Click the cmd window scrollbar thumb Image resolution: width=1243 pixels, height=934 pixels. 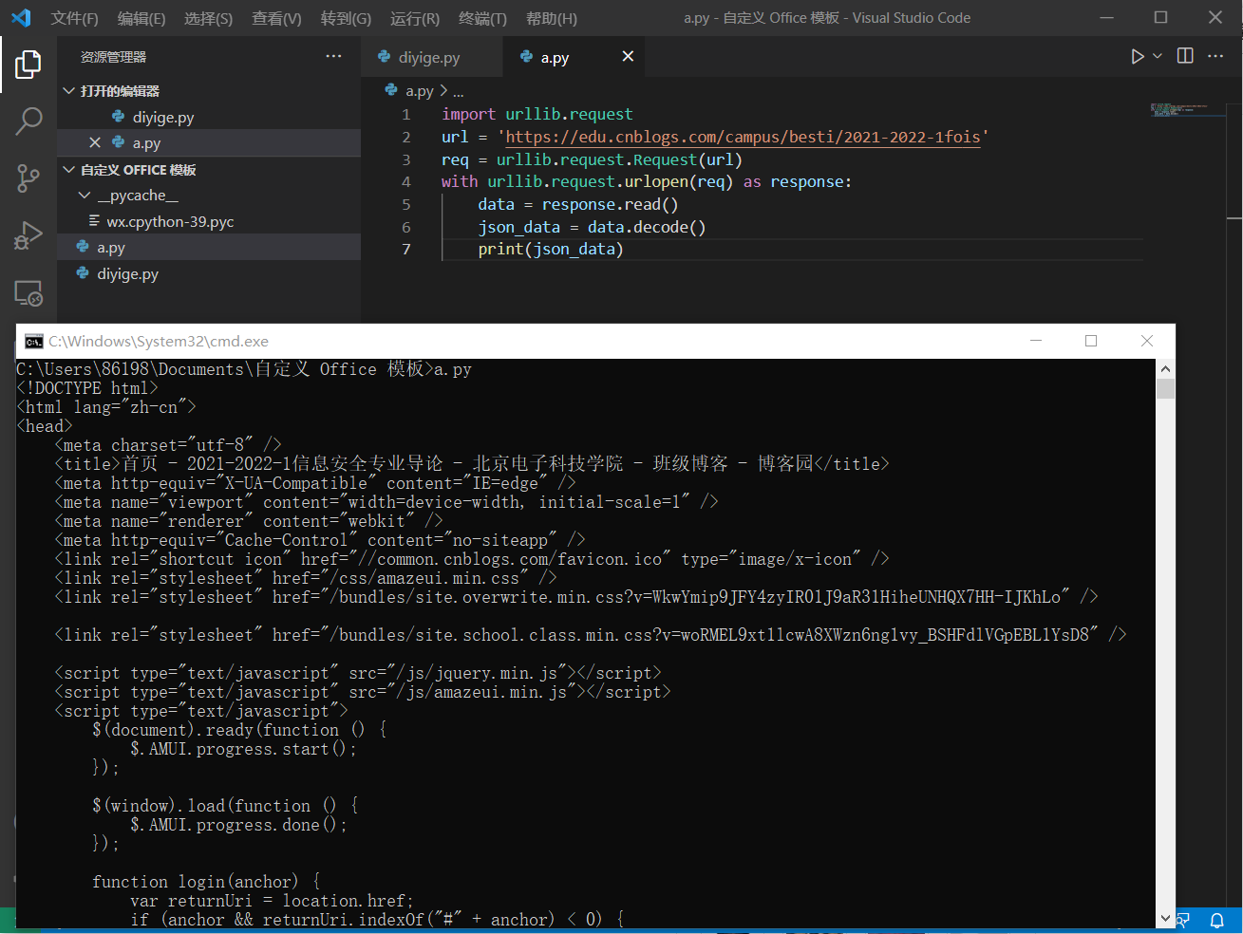tap(1166, 388)
